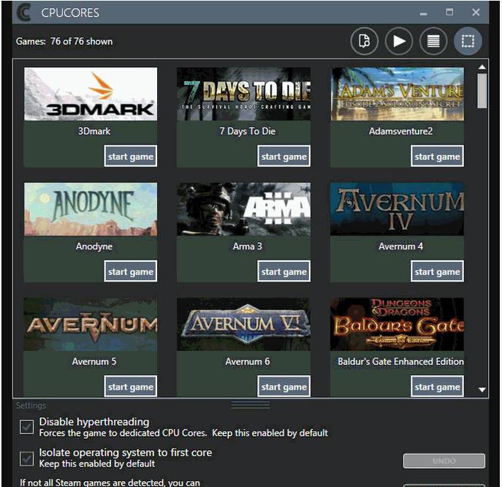Start game for 7 Days To Die
Viewport: 502px width, 487px height.
tap(284, 156)
